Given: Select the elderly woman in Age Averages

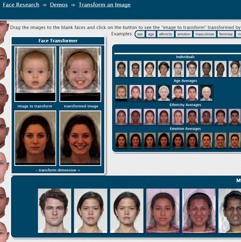Looking at the screenshot, I should tap(164, 93).
